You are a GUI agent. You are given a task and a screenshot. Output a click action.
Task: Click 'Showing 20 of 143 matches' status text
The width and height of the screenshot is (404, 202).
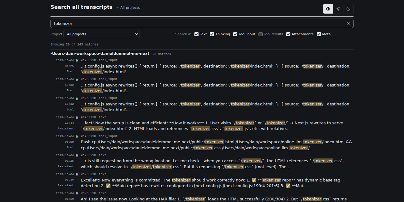coord(74,45)
